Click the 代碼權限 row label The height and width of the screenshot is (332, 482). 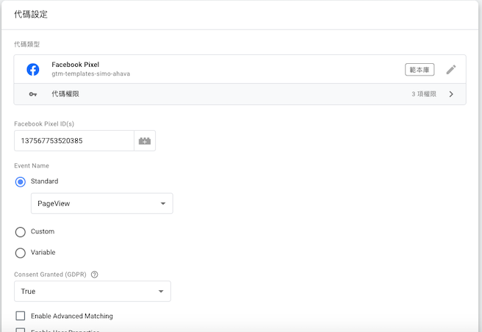65,94
